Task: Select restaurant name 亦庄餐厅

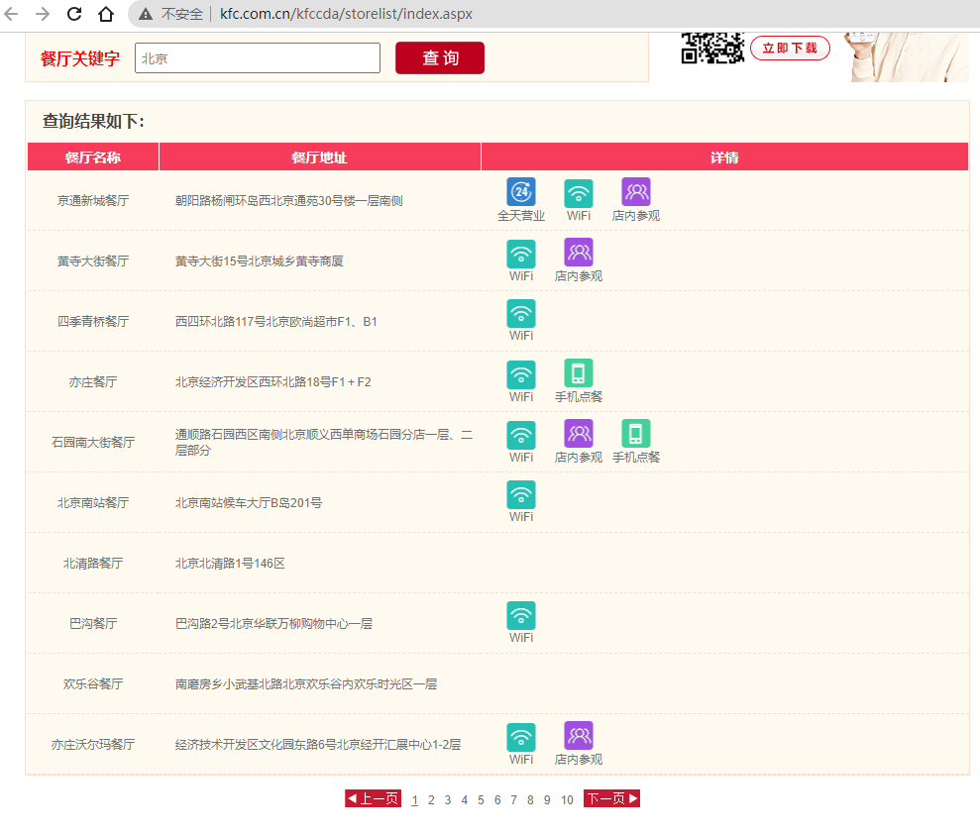Action: (93, 382)
